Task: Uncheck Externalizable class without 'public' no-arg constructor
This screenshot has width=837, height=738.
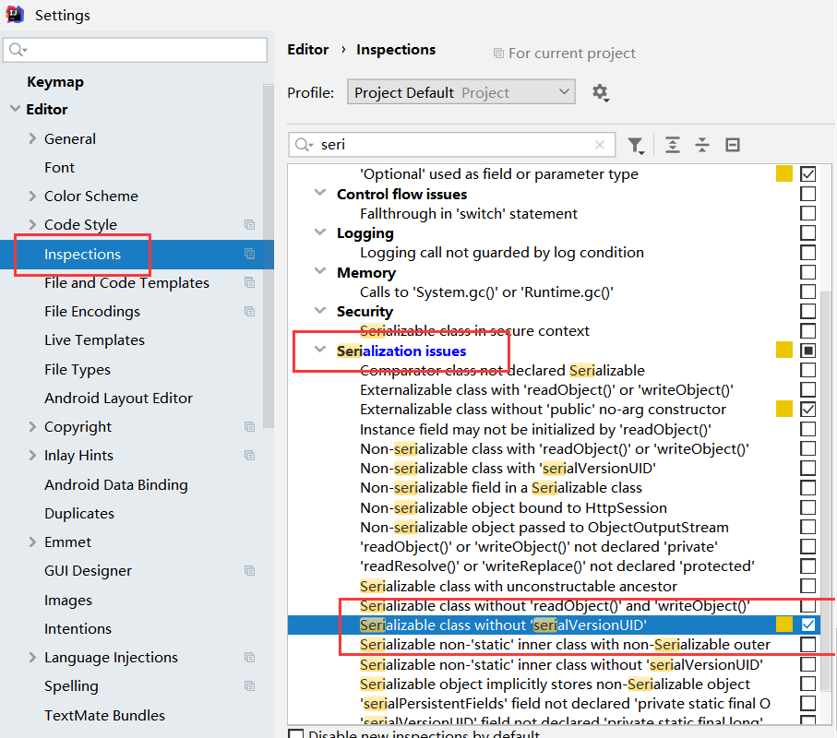Action: click(x=807, y=410)
